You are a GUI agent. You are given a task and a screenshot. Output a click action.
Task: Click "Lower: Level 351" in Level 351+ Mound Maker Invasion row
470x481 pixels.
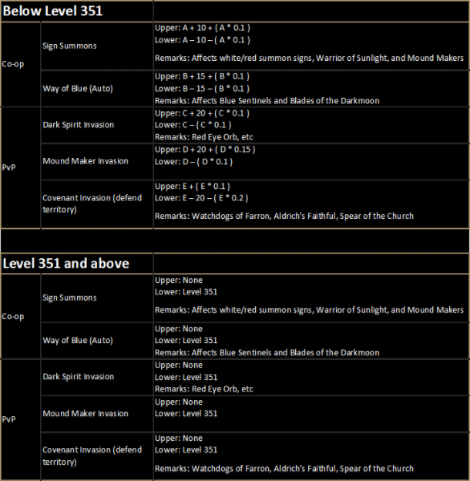186,414
